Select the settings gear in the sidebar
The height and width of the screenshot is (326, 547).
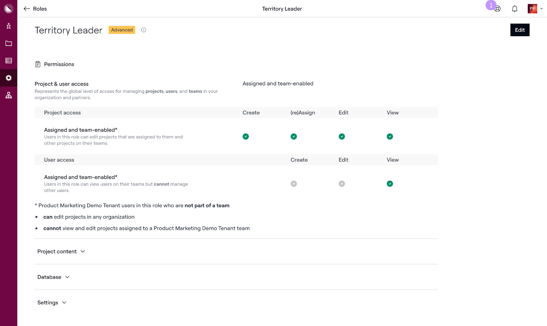coord(9,78)
